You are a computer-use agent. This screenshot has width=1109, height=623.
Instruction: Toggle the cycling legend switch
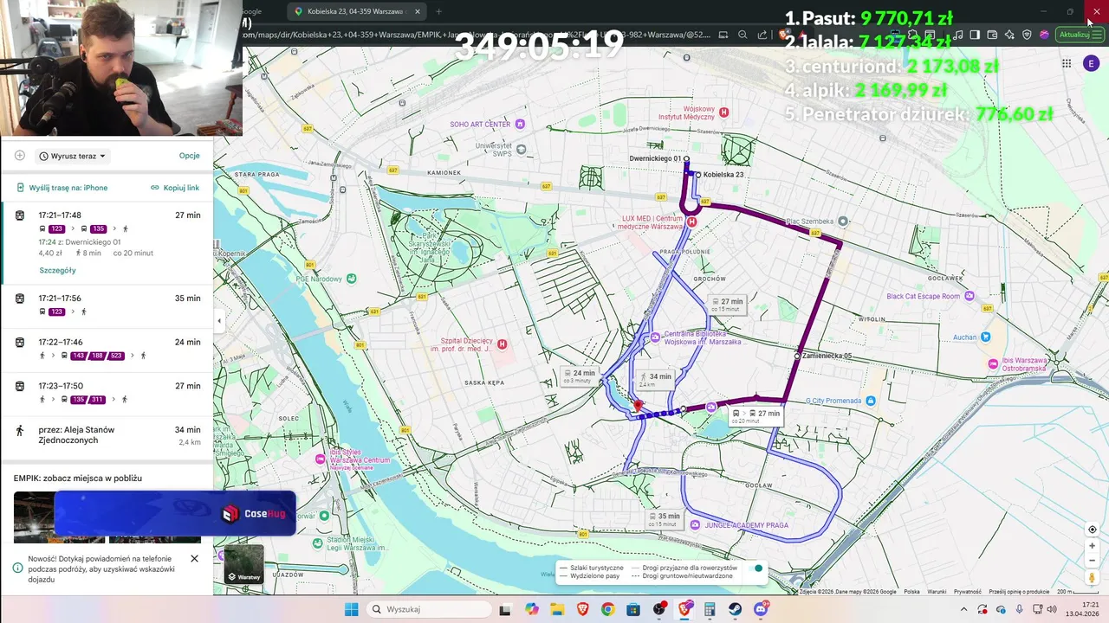[x=757, y=568]
